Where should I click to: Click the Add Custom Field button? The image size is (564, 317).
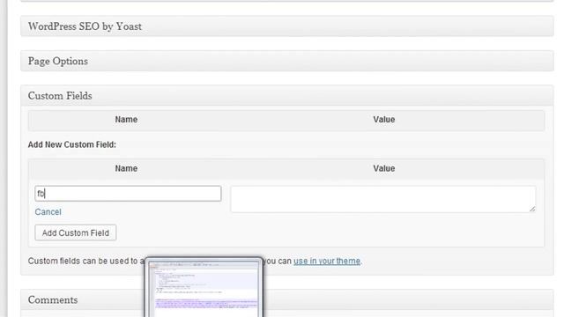(76, 232)
